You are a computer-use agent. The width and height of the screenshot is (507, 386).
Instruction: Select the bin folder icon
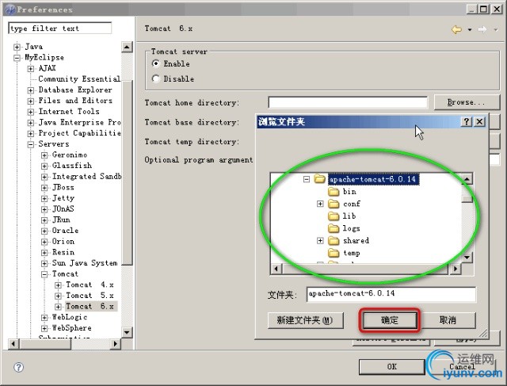pyautogui.click(x=334, y=192)
